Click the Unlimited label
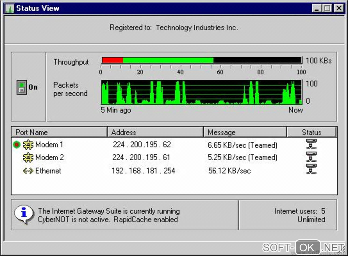 [311, 220]
